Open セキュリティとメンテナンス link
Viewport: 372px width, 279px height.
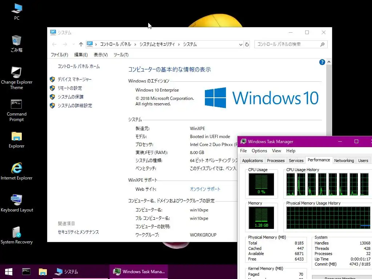78,232
